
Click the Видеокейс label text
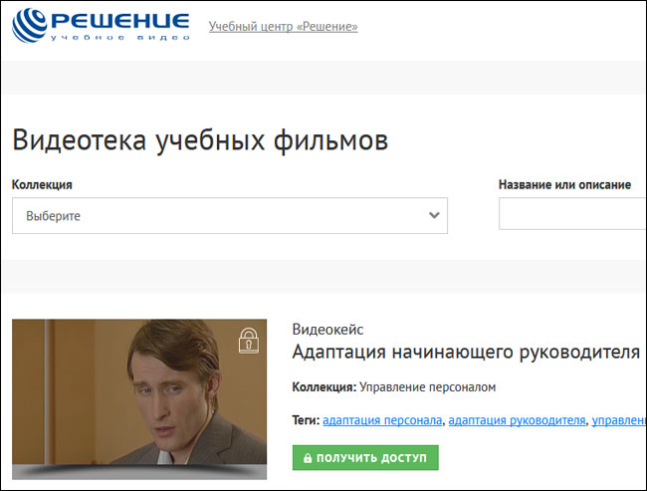(x=327, y=330)
